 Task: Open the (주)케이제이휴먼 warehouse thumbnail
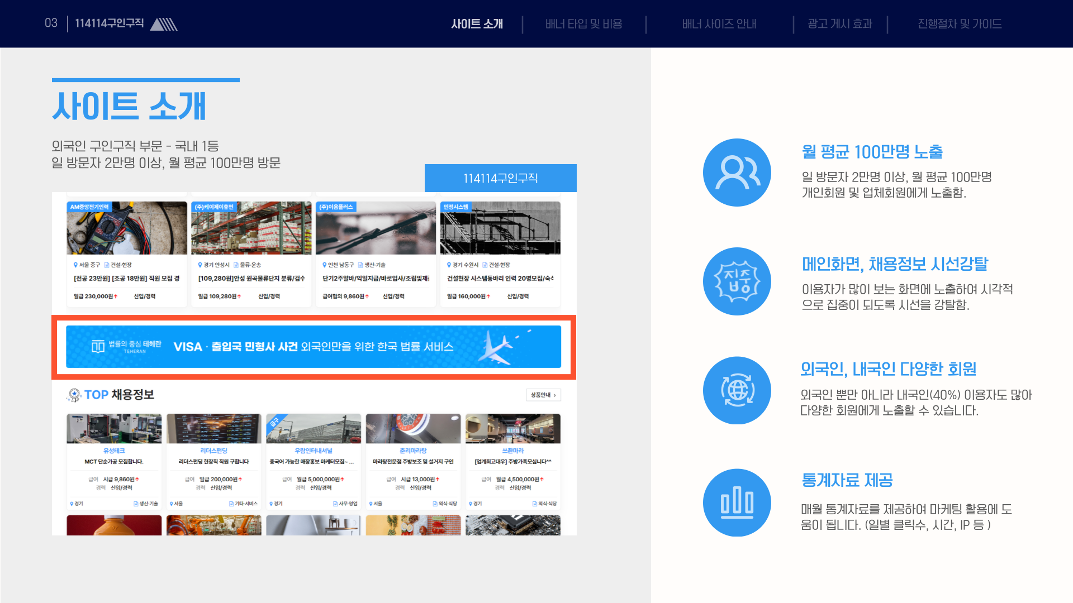(251, 228)
